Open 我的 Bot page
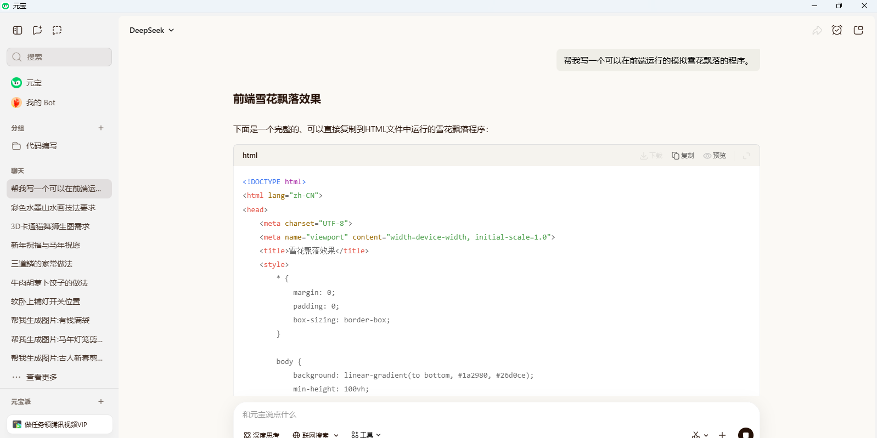 (41, 103)
